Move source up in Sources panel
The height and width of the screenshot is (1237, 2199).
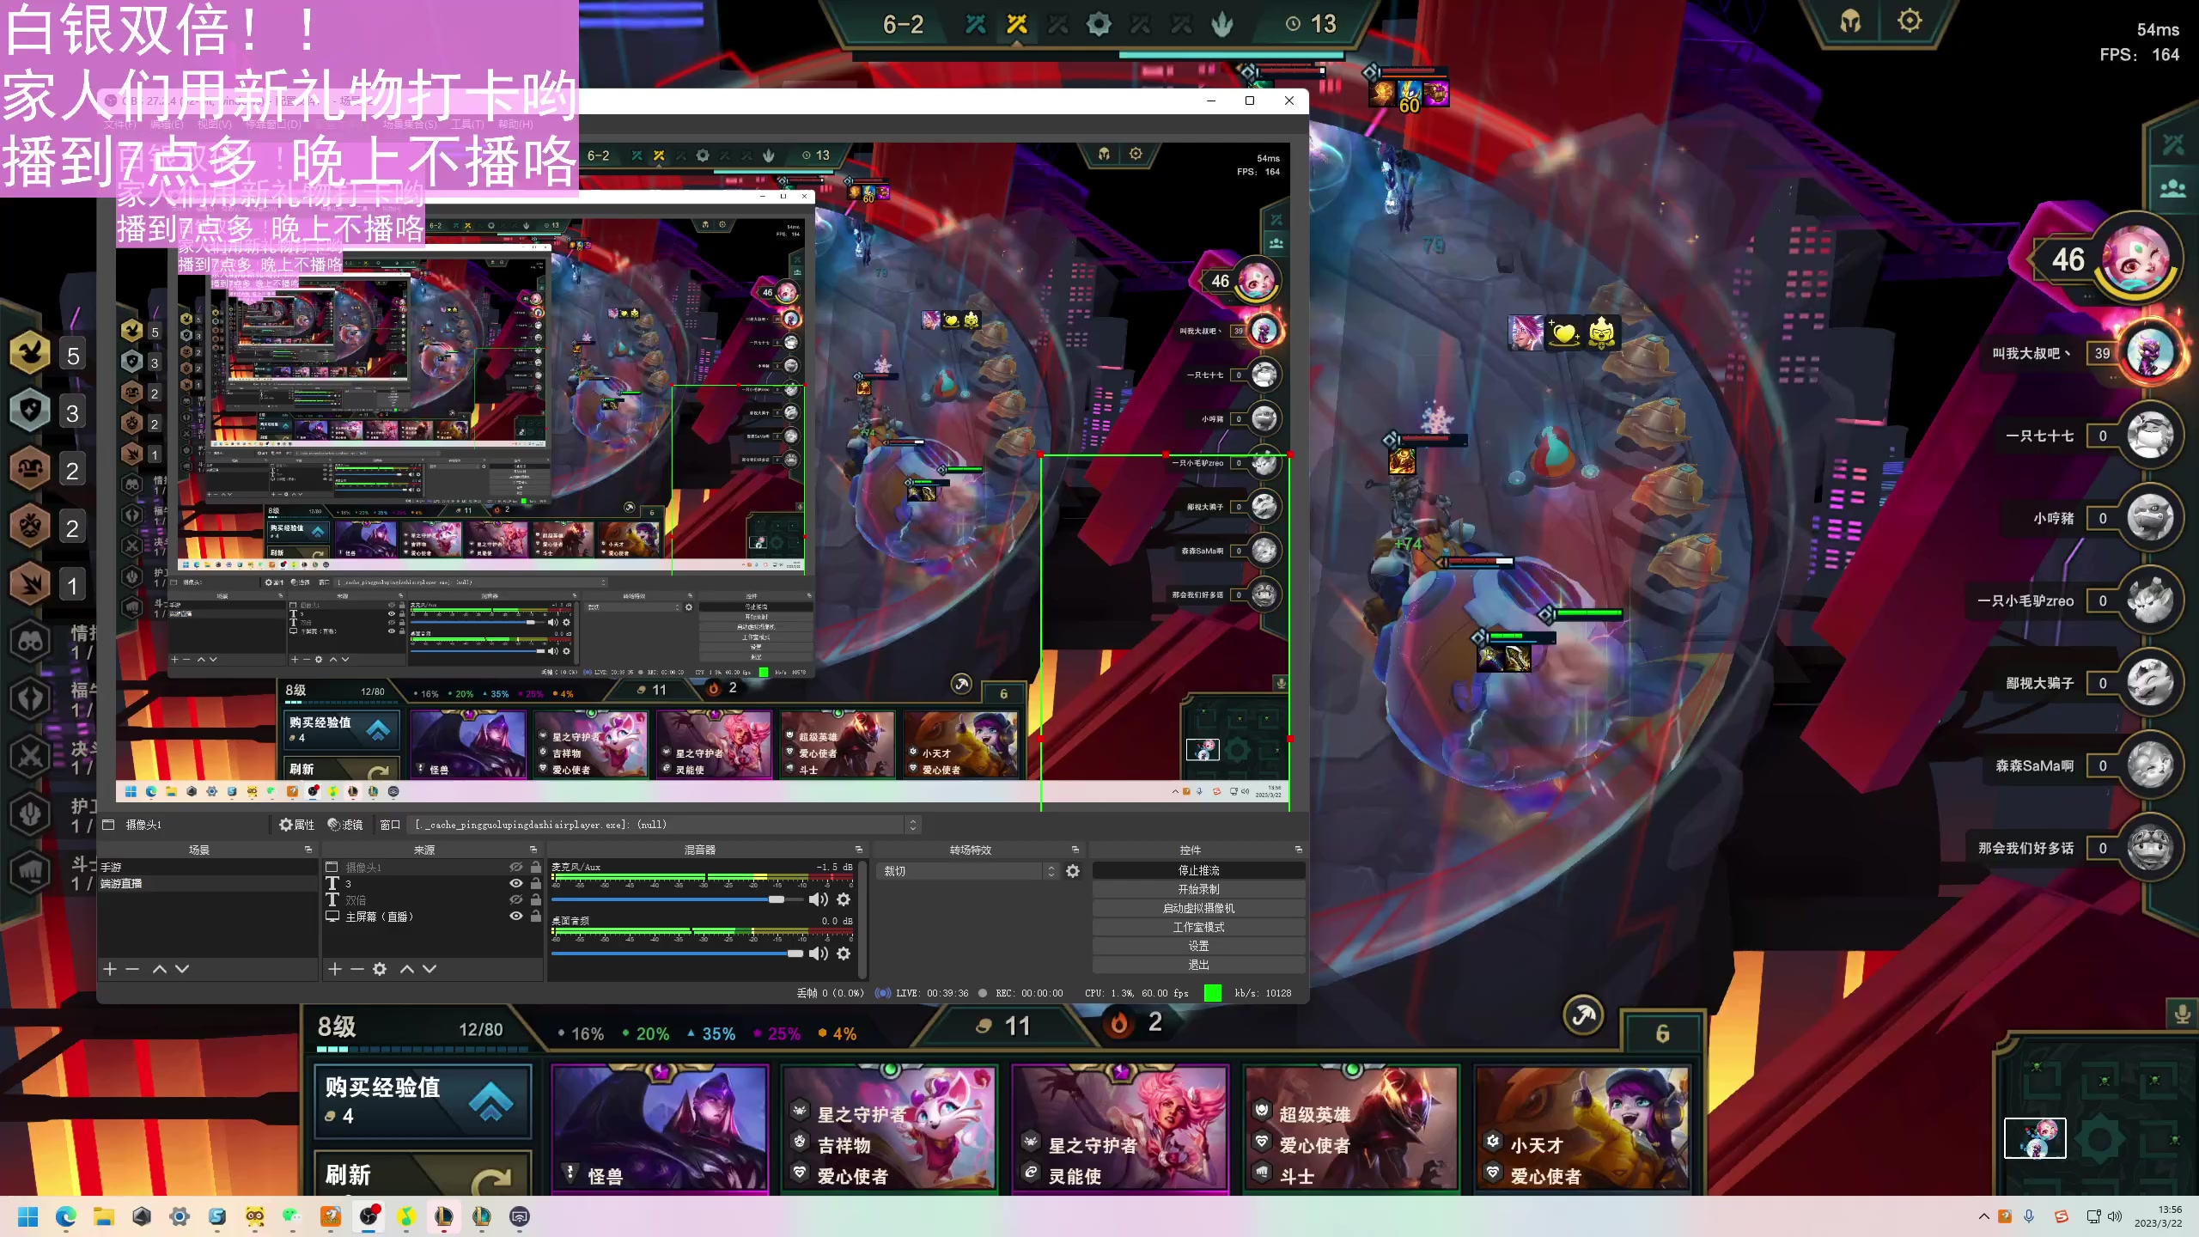pyautogui.click(x=407, y=969)
